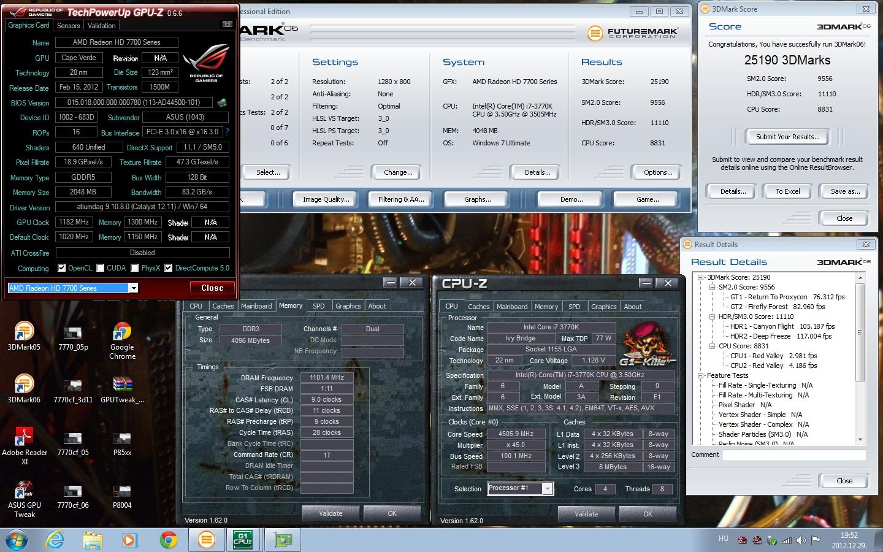Open the 3DMark06 desktop shortcut
883x552 pixels.
pyautogui.click(x=24, y=388)
